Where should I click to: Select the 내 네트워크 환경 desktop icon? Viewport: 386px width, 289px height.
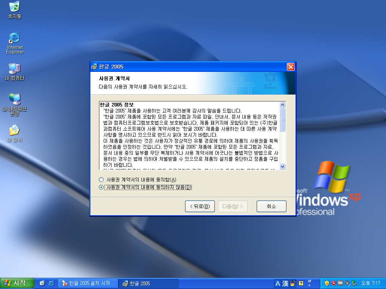(15, 105)
